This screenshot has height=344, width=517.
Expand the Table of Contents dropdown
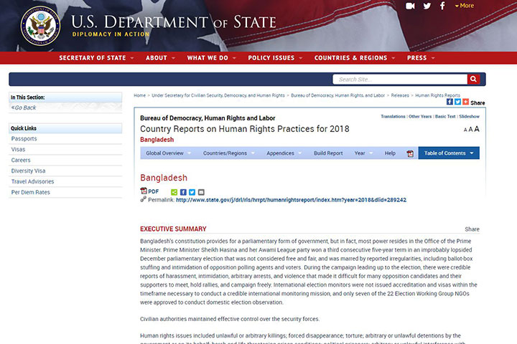click(x=449, y=153)
